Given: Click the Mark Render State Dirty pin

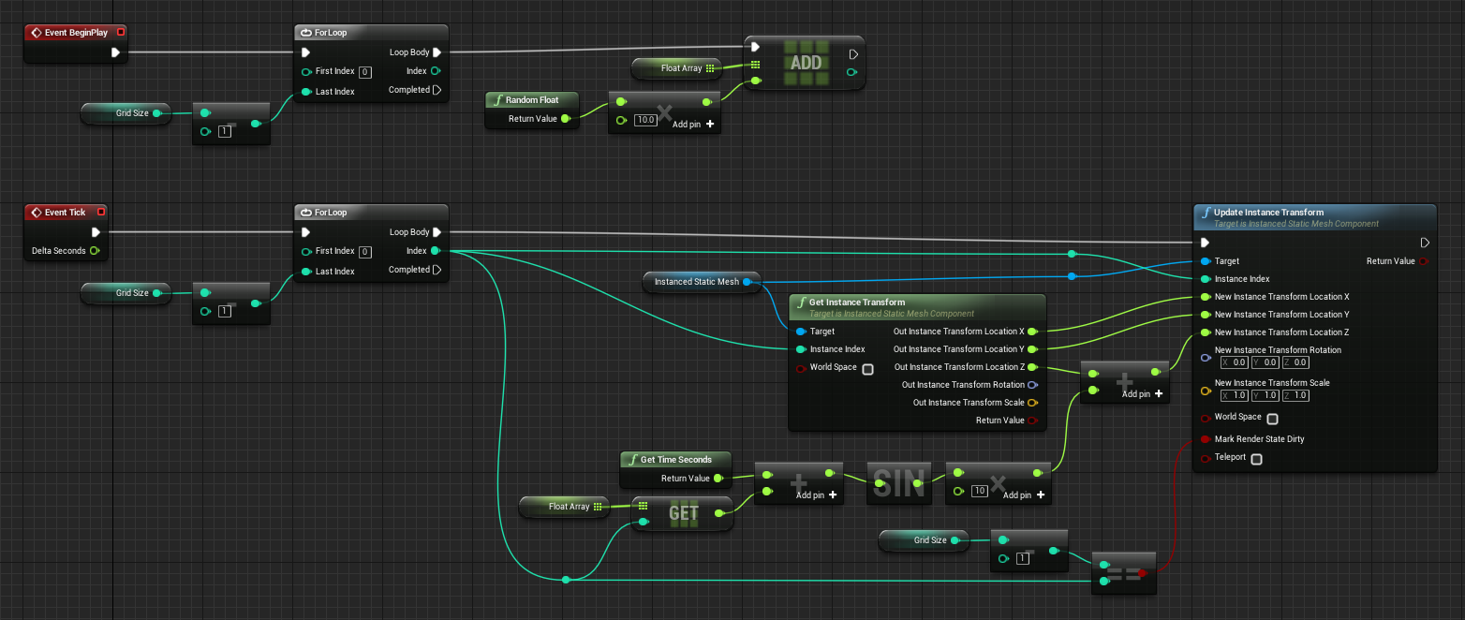Looking at the screenshot, I should [1205, 439].
